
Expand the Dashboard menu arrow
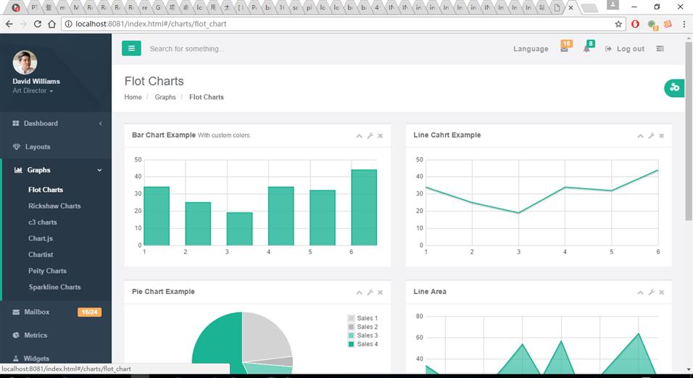coord(100,124)
